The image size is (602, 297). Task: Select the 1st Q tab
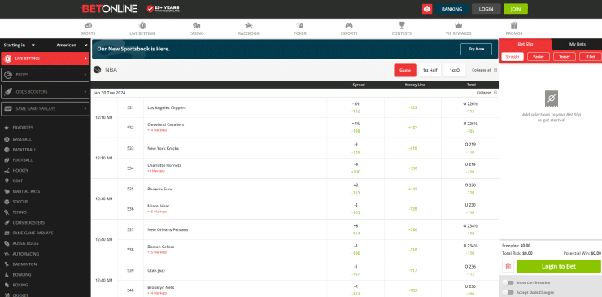(x=455, y=70)
